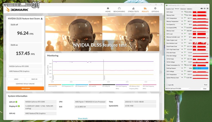Take a screenshot with GPU-Z camera icon

201,8
